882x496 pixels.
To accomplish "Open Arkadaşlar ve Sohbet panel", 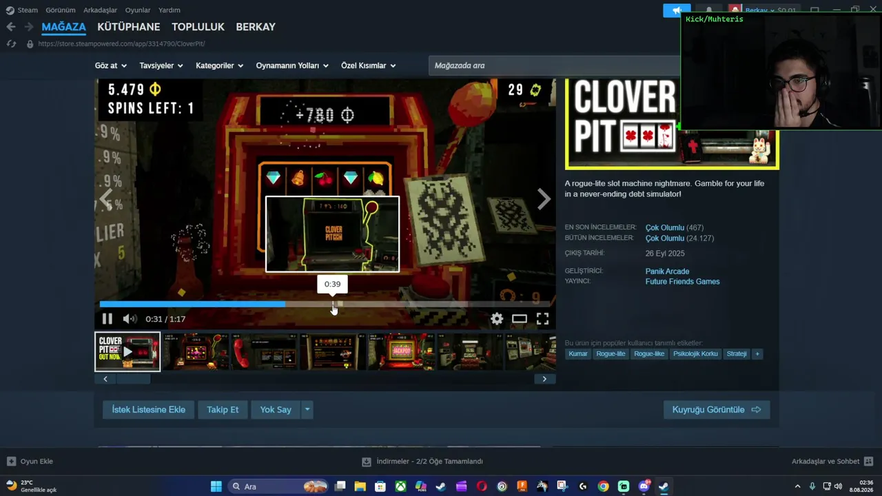I will pos(832,462).
